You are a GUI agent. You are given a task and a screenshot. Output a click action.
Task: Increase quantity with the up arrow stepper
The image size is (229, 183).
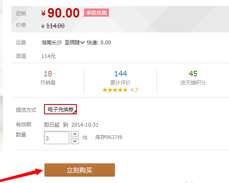(75, 134)
